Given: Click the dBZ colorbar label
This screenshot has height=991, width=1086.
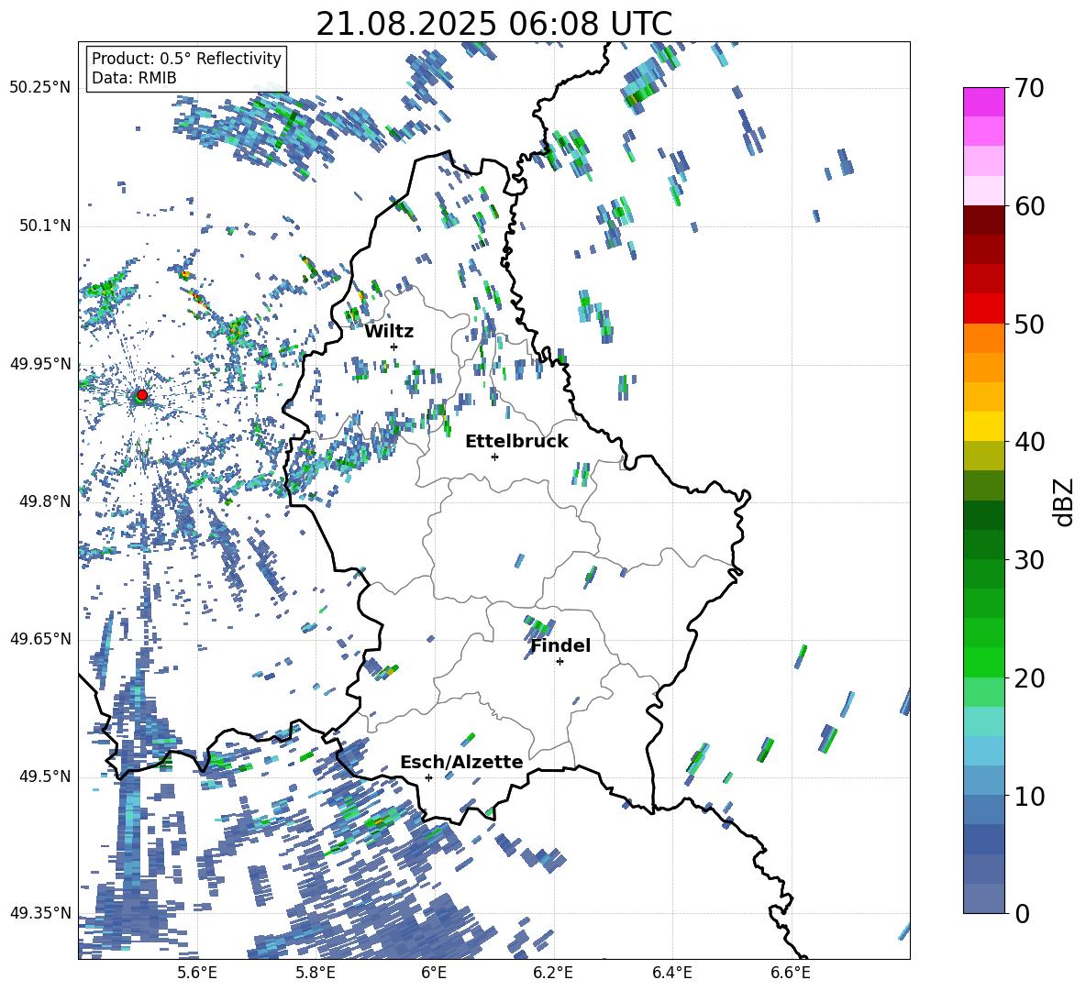Looking at the screenshot, I should pos(1065,501).
